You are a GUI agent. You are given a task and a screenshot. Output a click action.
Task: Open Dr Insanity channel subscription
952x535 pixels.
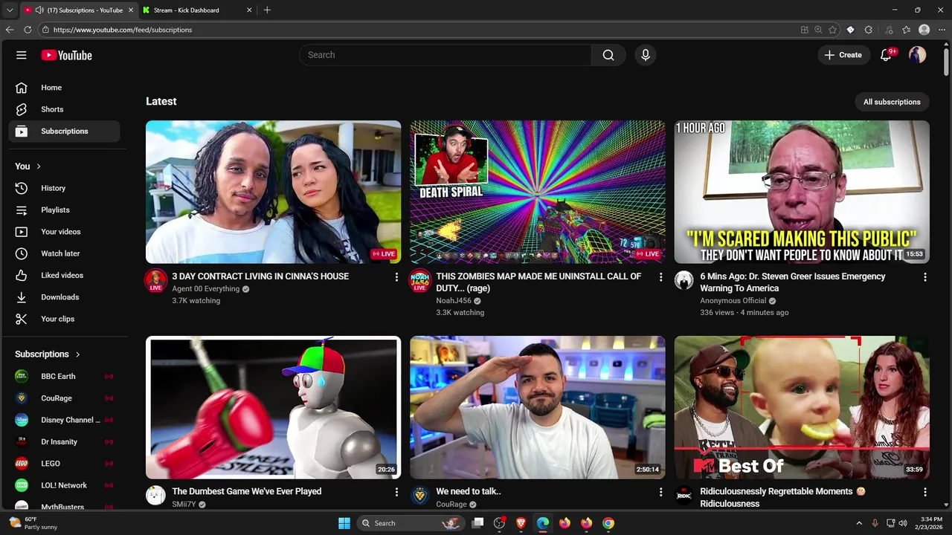64,441
